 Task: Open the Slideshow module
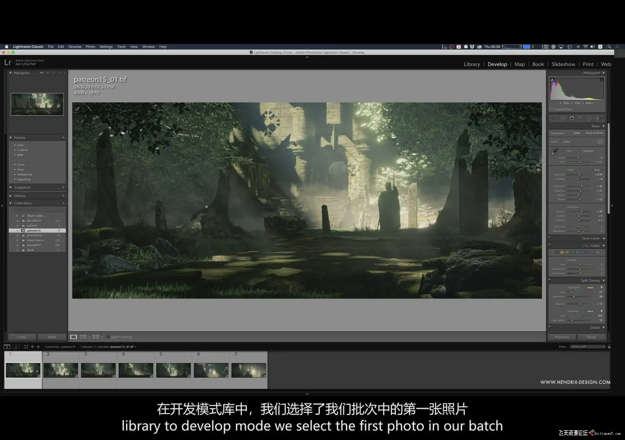tap(563, 64)
